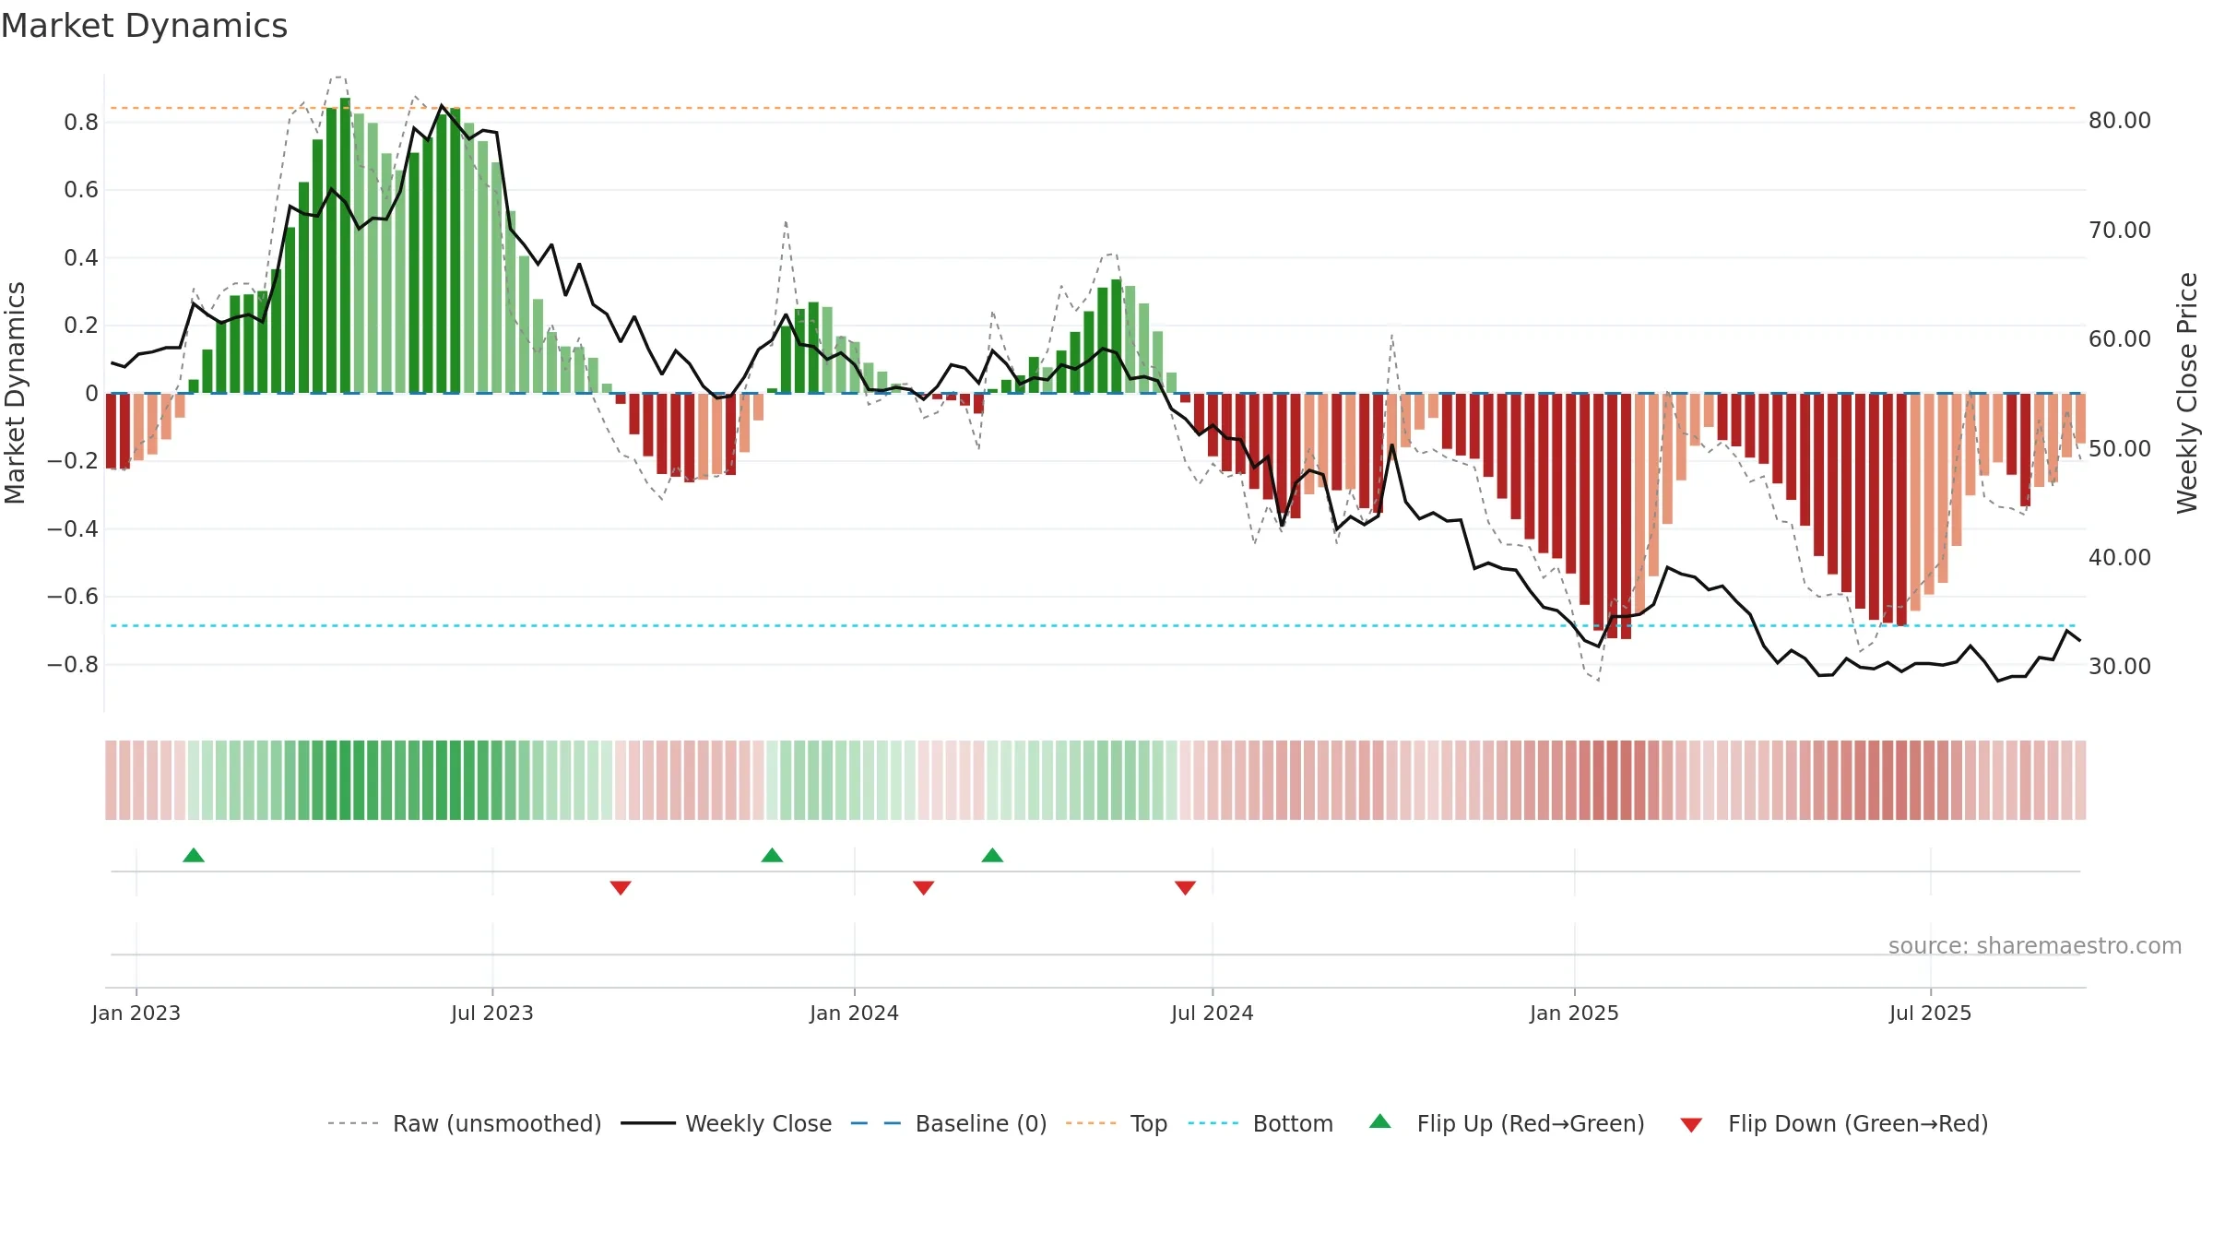Select the red flip-down marker after Jul 2023
The height and width of the screenshot is (1245, 2213).
621,887
